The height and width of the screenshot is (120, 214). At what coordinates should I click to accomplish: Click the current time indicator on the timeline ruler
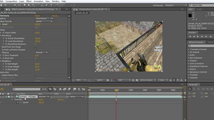click(116, 90)
